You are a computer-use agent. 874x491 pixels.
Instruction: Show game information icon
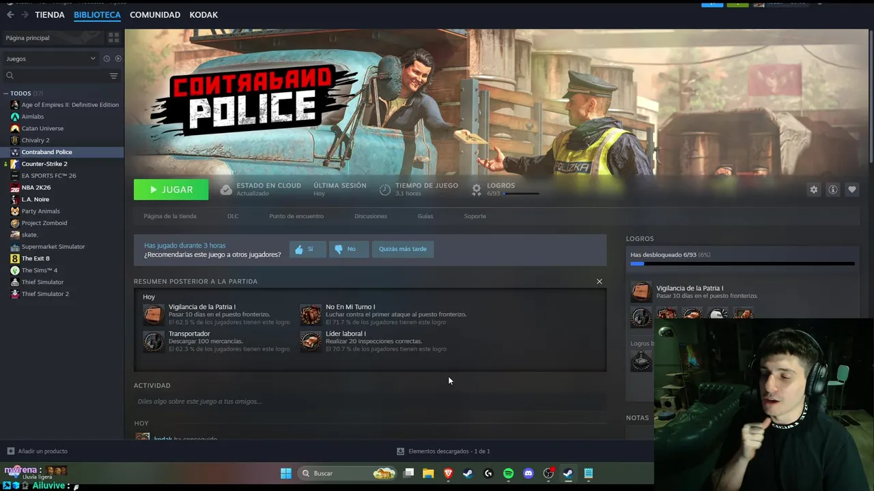point(832,190)
